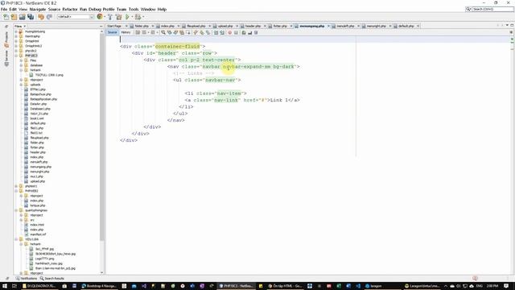The height and width of the screenshot is (290, 515).
Task: Toggle Rectangular Selection in editor toolbar
Action: (188, 32)
